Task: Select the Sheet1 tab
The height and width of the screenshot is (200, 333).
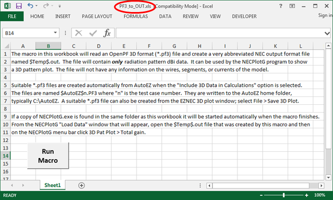Action: pyautogui.click(x=53, y=185)
